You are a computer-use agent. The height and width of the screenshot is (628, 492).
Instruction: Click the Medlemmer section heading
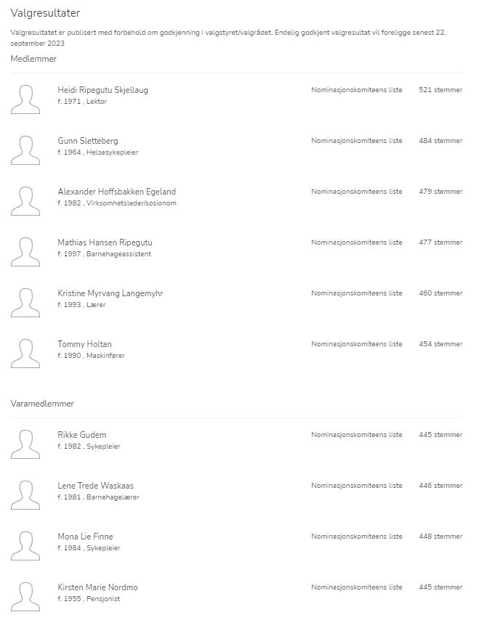tap(33, 59)
